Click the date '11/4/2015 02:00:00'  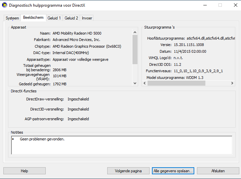(190, 51)
